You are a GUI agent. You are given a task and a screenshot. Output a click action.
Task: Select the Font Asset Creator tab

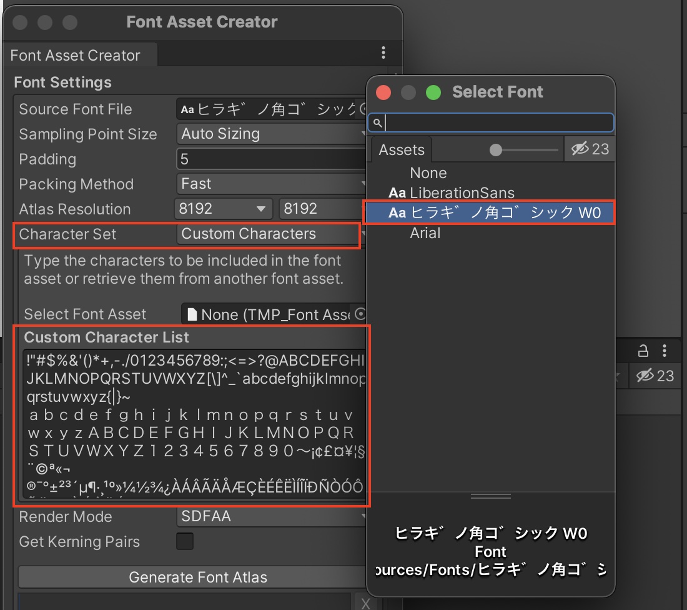coord(79,55)
